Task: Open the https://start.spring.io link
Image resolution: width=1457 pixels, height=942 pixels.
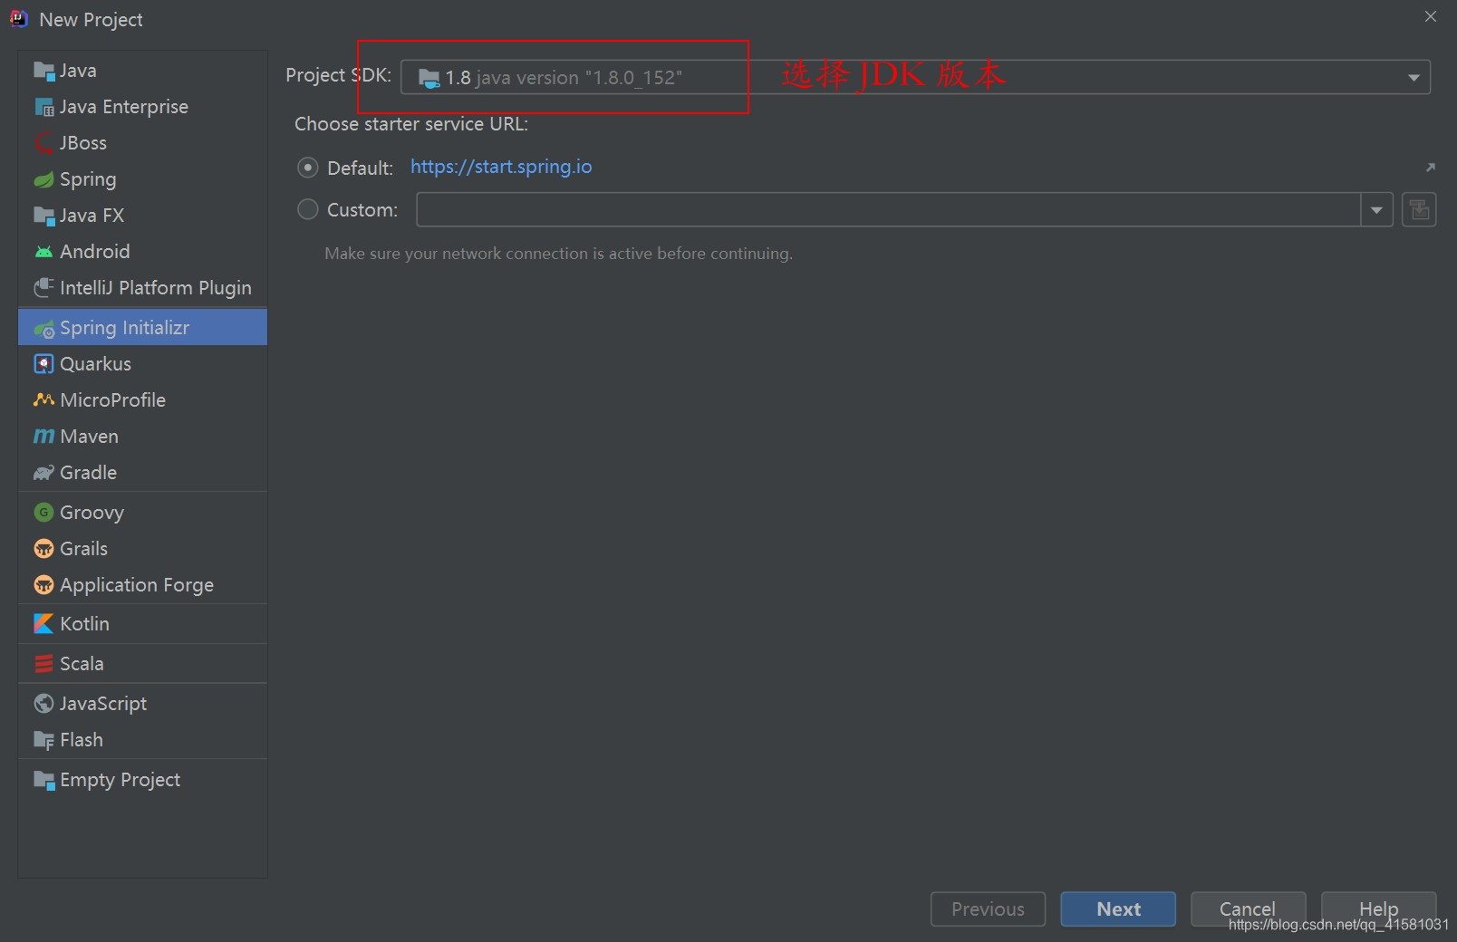Action: [501, 167]
